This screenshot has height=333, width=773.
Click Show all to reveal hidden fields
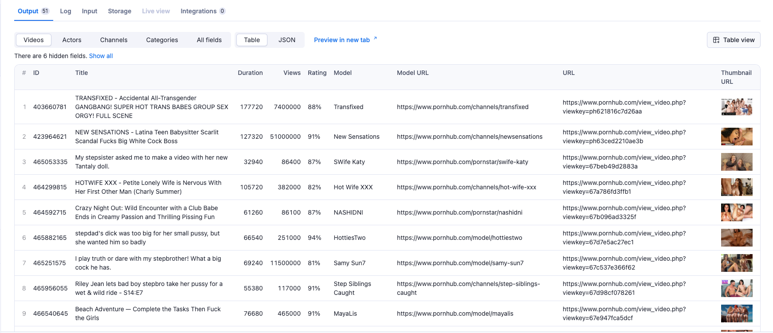tap(101, 56)
